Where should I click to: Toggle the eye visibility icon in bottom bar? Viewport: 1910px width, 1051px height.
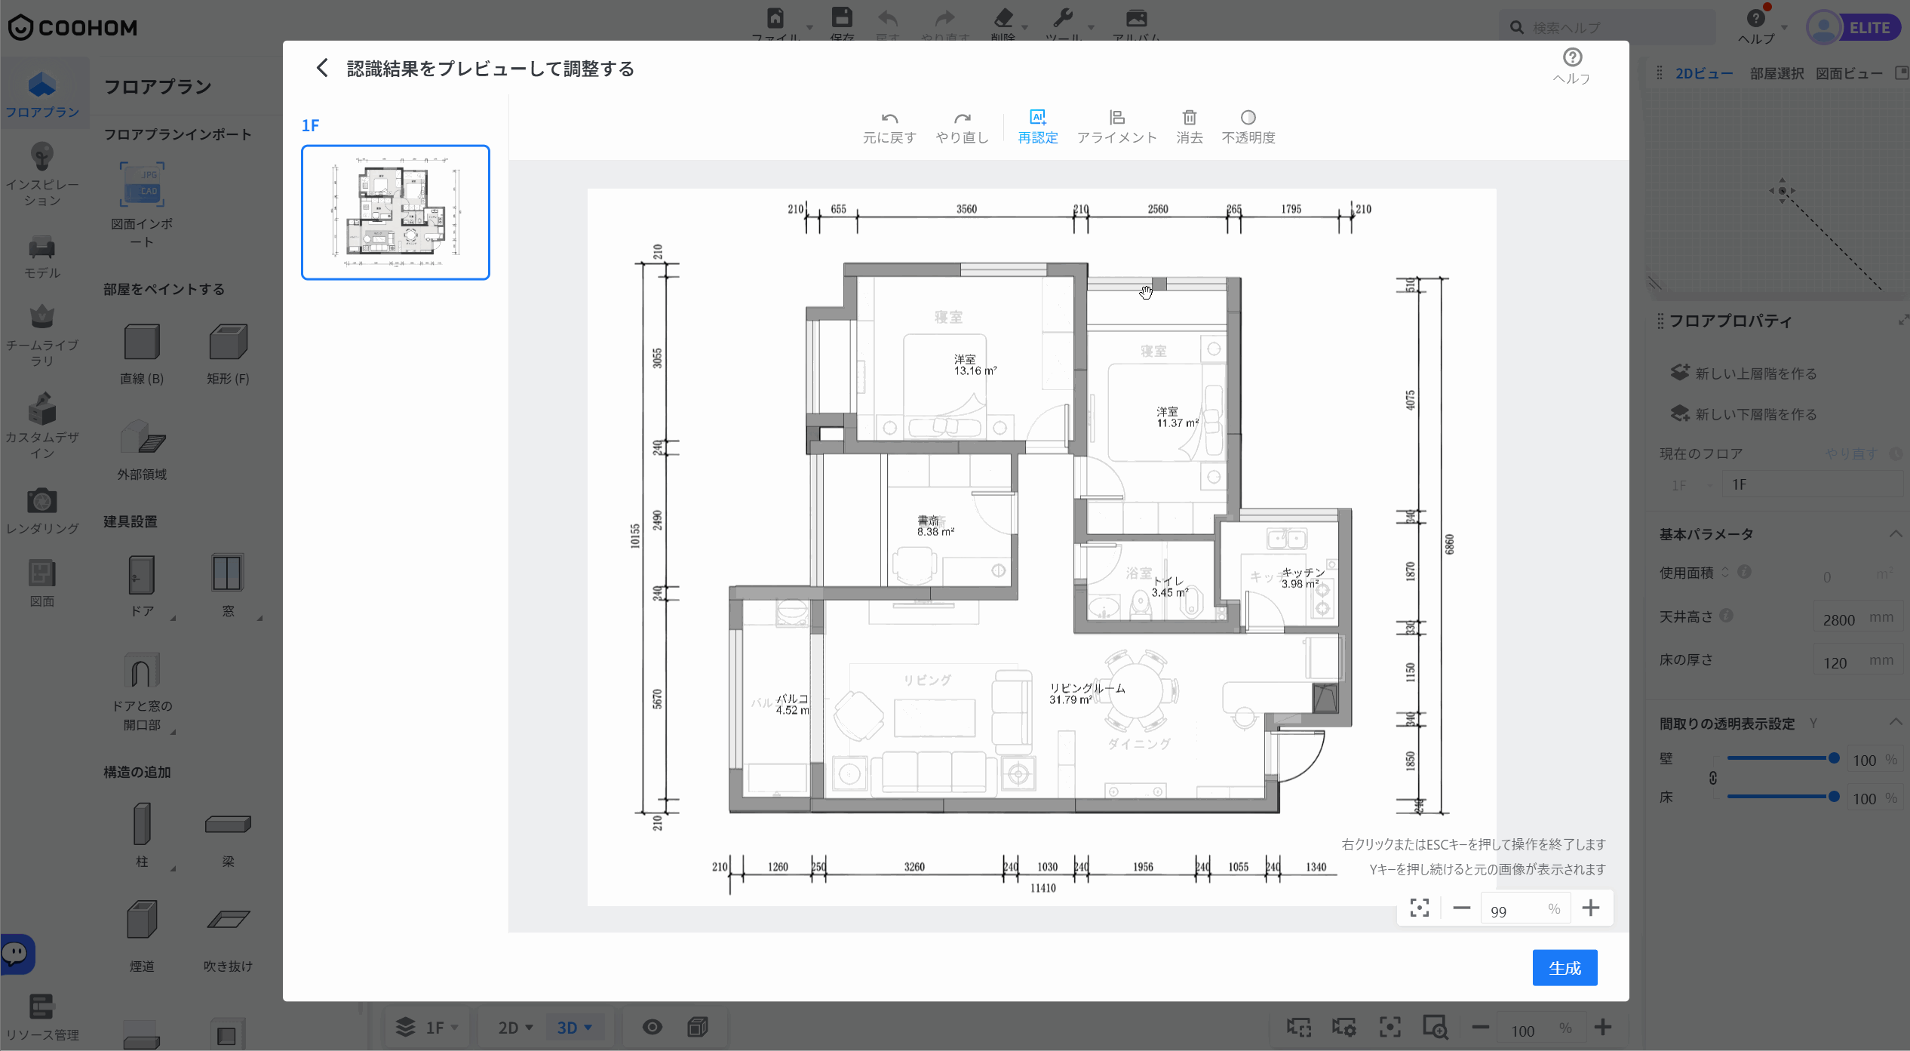[x=653, y=1027]
